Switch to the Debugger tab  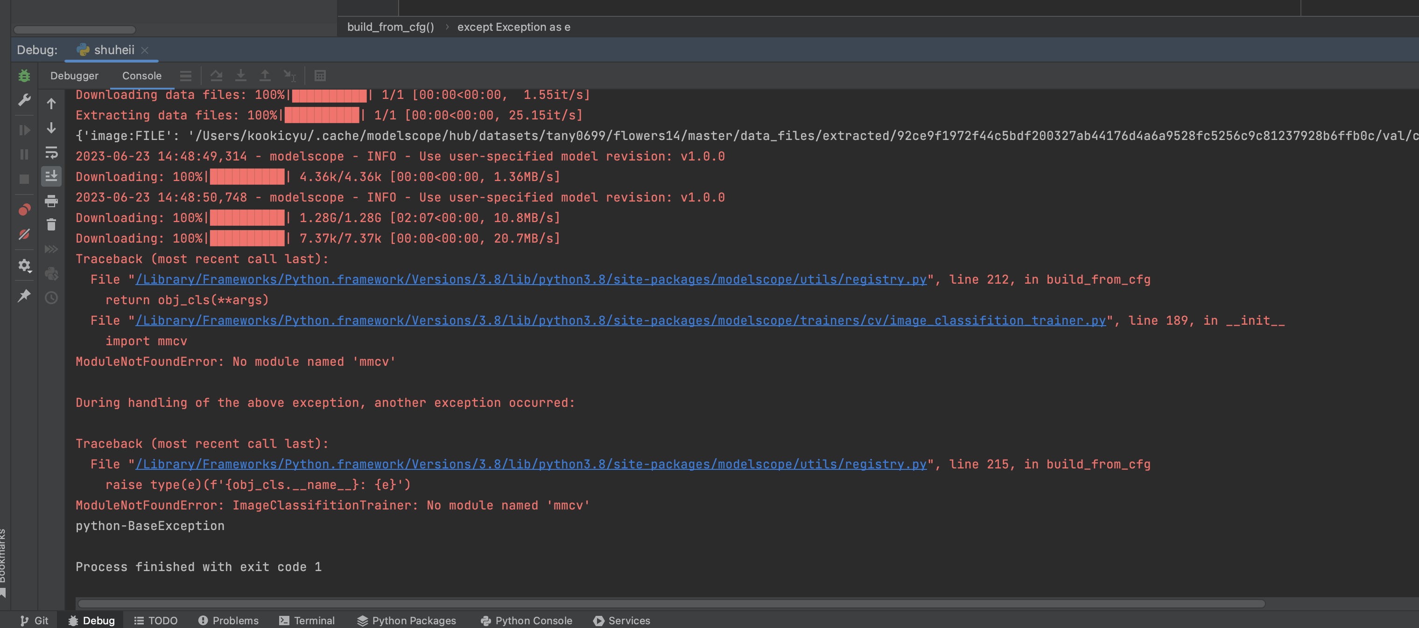pos(74,76)
